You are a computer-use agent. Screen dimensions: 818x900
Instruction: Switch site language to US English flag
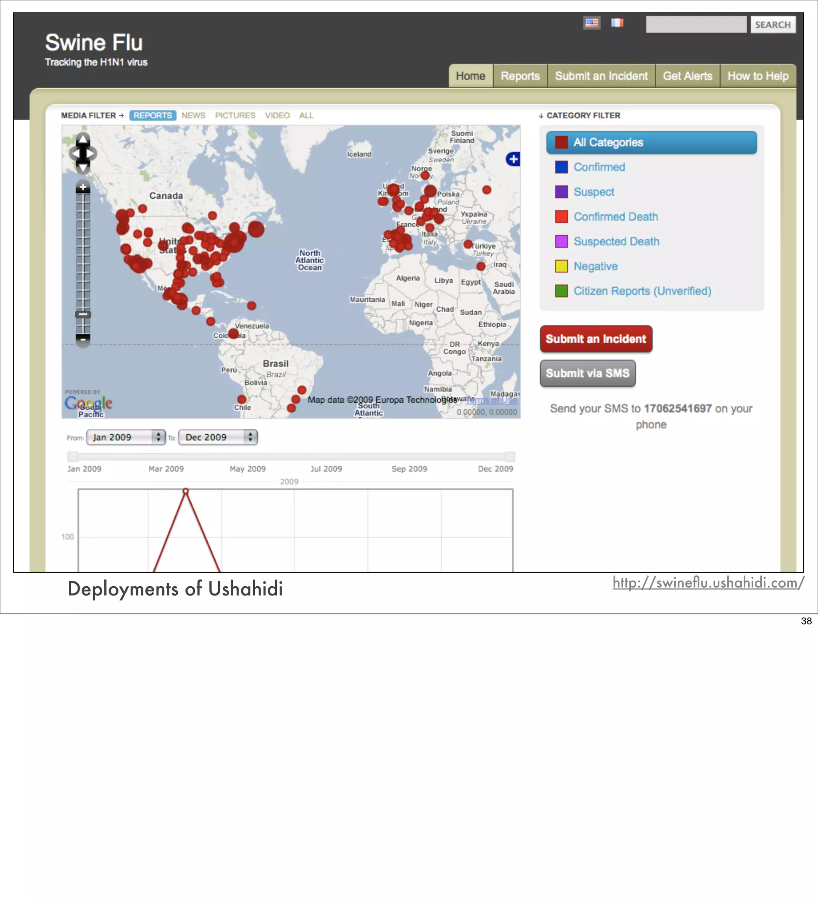(x=591, y=23)
